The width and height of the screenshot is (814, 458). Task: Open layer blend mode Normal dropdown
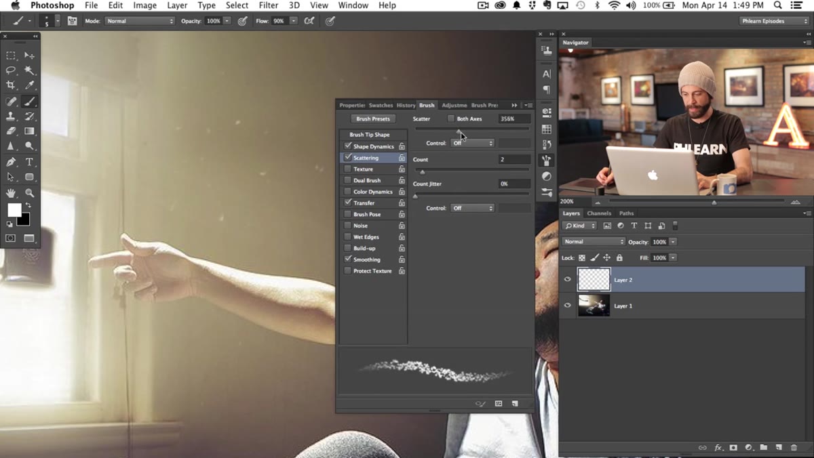(594, 242)
